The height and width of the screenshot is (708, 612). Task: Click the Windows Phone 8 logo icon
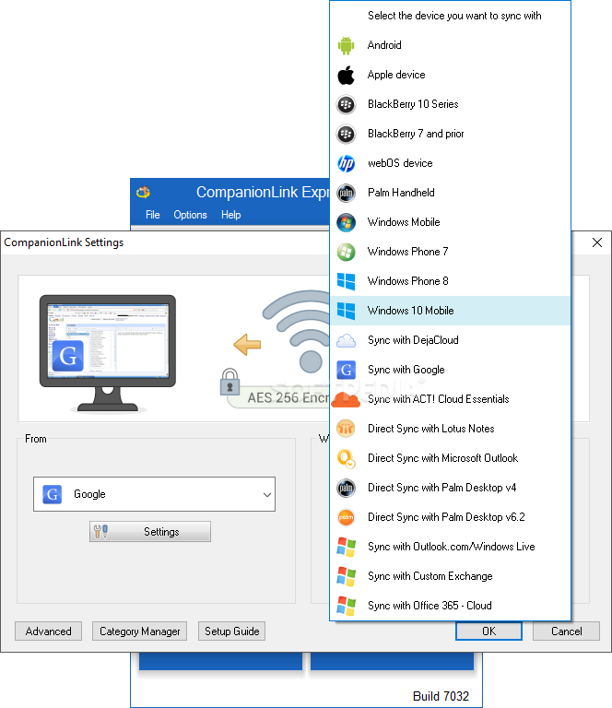tap(347, 281)
